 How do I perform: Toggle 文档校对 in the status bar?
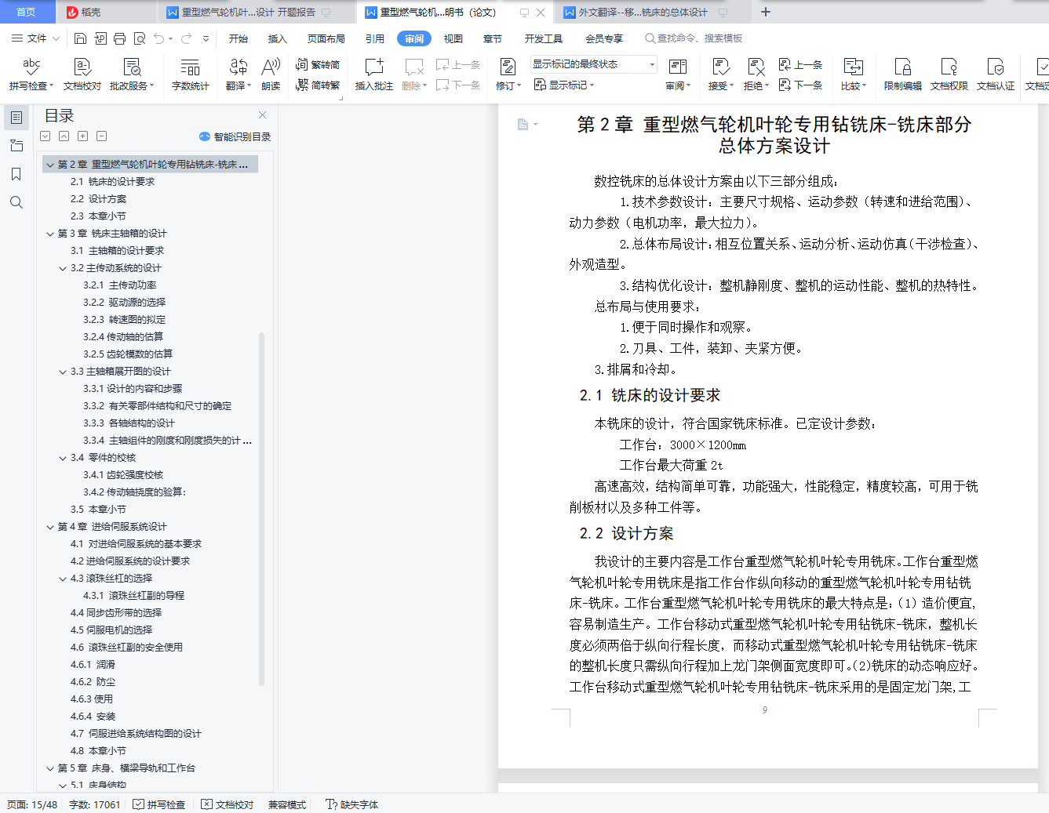[228, 804]
